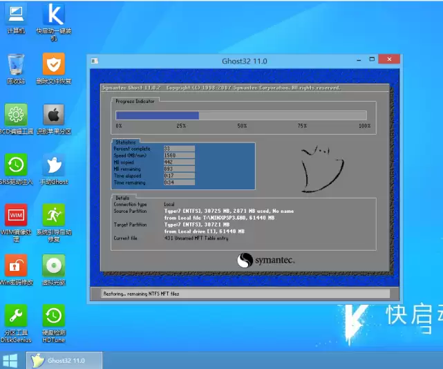Launch the 虚拟光驱 disc icon

54,269
